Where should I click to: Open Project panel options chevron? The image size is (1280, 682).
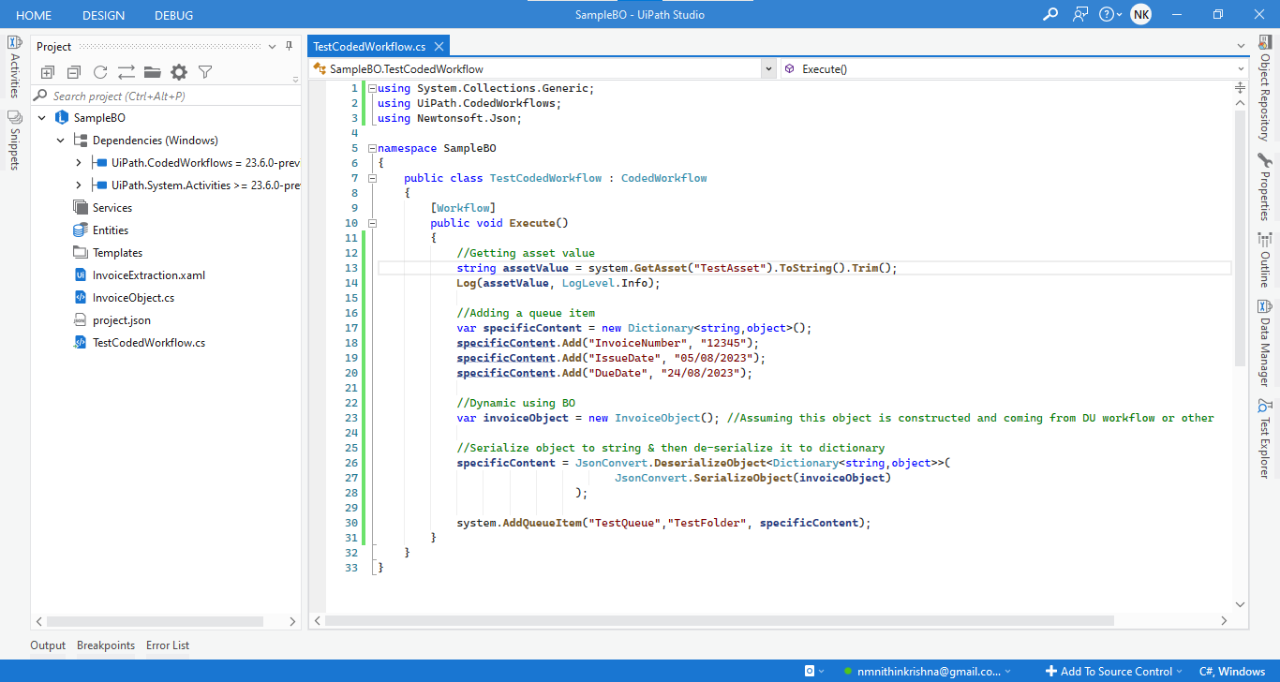click(x=272, y=46)
